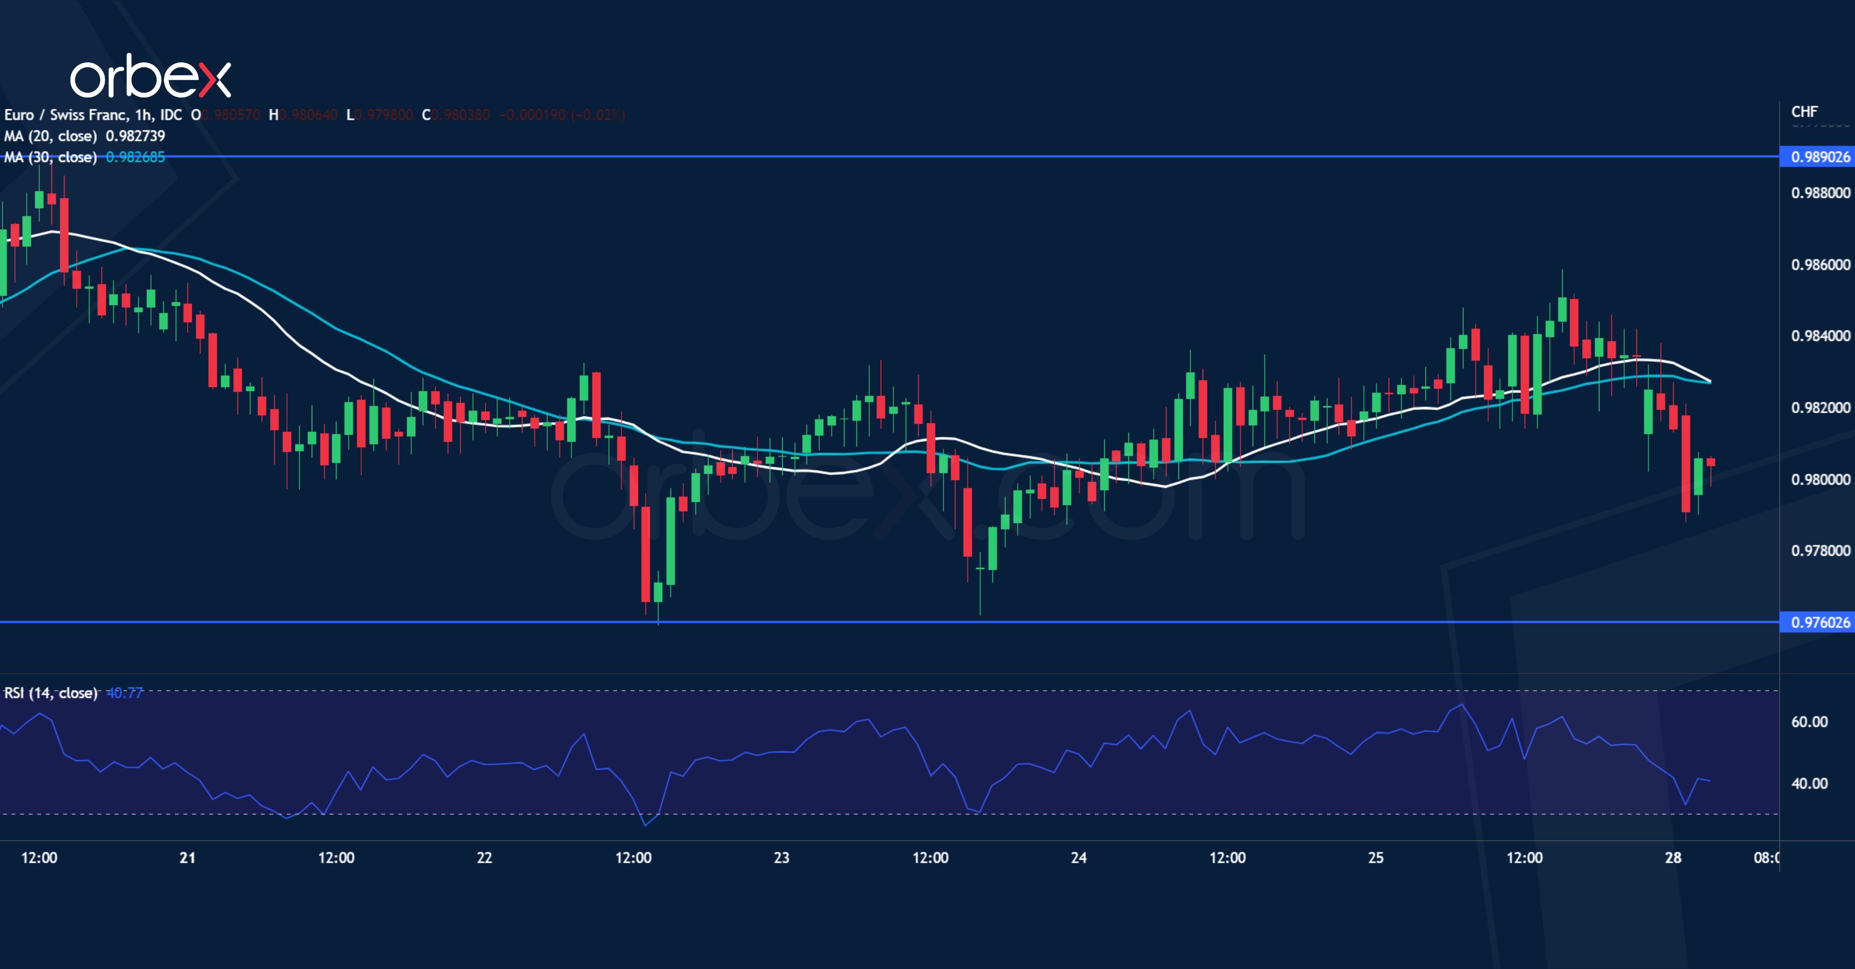Click date 21 on the time axis
Screen dimensions: 1855x969
click(x=187, y=857)
